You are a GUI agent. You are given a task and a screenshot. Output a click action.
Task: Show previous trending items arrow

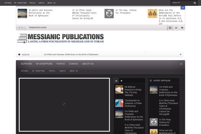click(20, 27)
